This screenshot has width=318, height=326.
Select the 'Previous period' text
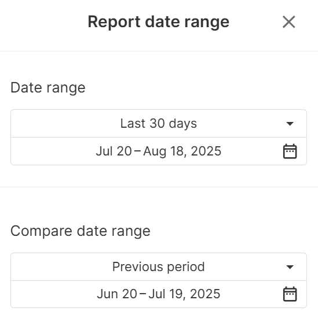159,266
